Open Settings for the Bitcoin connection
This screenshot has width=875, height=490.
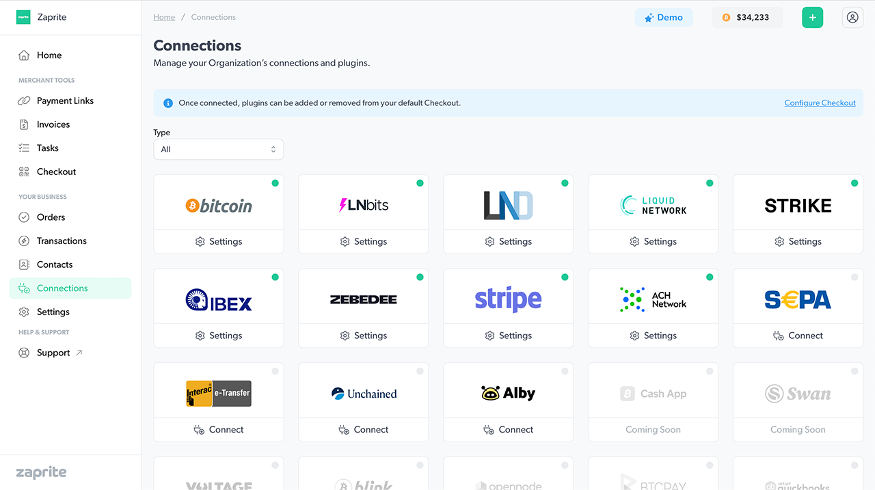[x=219, y=241]
